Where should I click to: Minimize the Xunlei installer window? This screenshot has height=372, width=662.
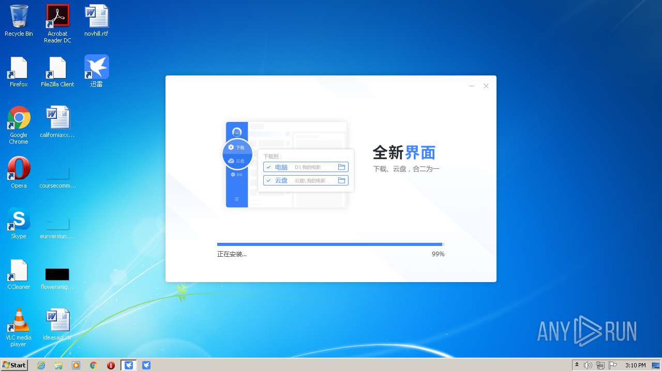472,86
